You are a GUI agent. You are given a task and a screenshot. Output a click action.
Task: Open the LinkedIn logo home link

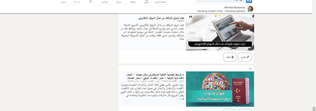[x=249, y=1]
